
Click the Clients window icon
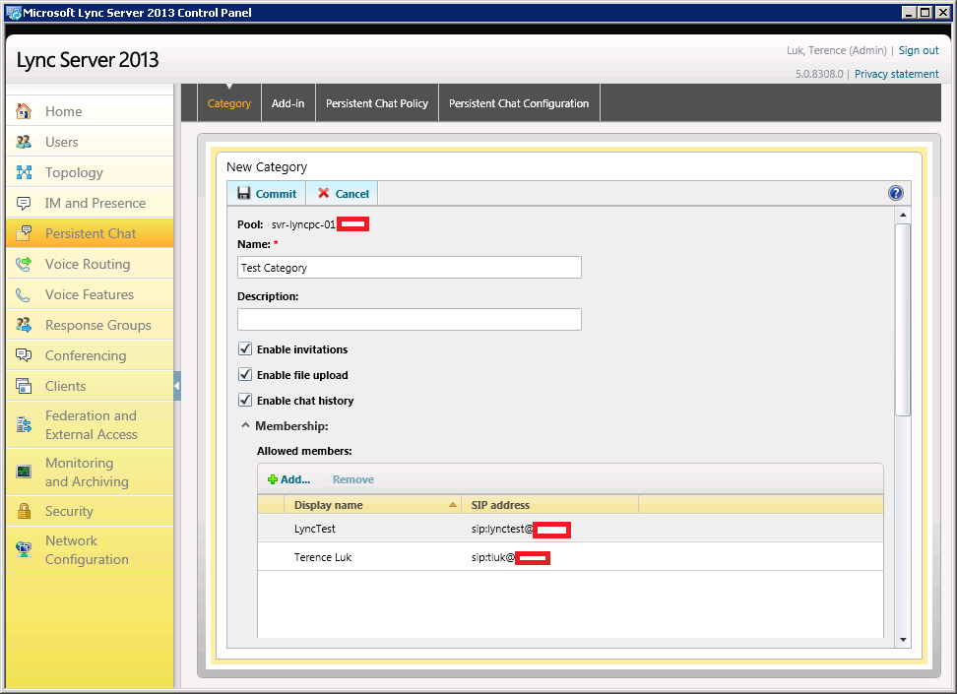pos(24,386)
